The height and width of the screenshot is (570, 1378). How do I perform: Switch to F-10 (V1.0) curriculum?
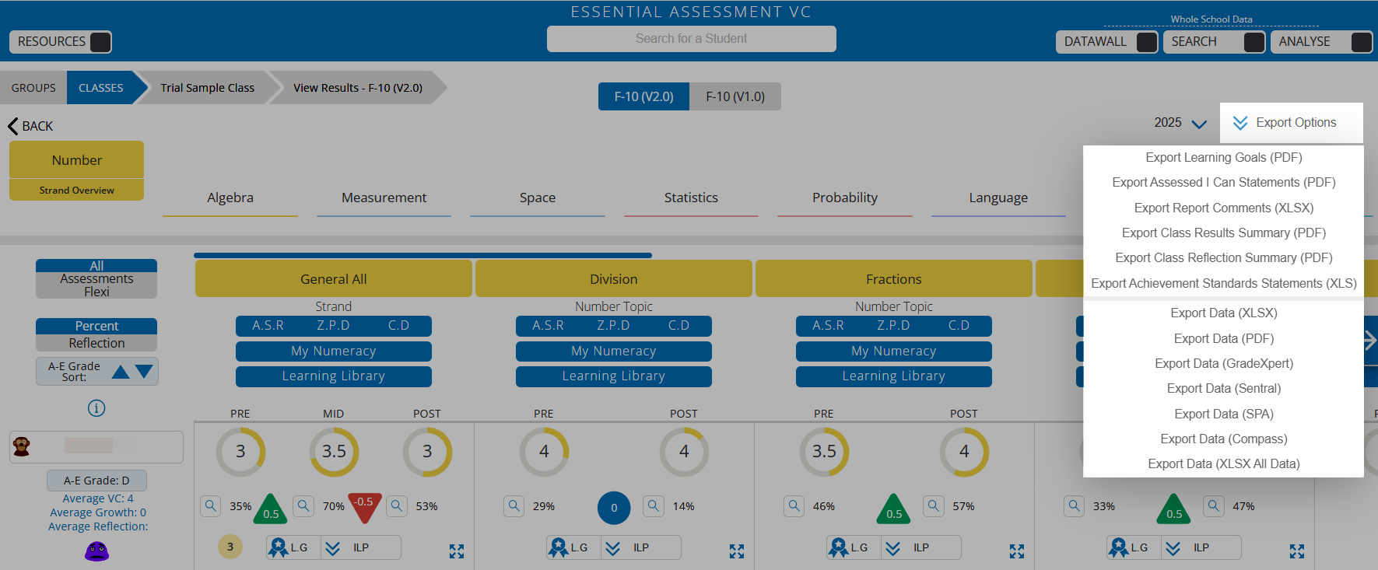coord(735,96)
